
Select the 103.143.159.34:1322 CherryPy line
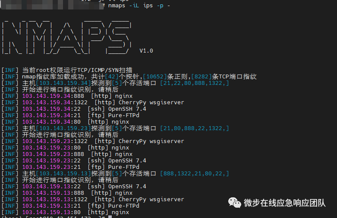tap(93, 103)
